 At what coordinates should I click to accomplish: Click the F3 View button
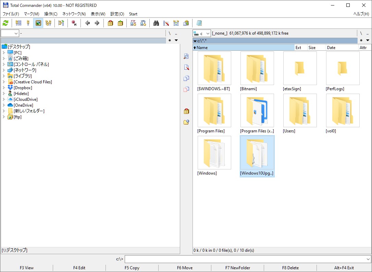27,268
